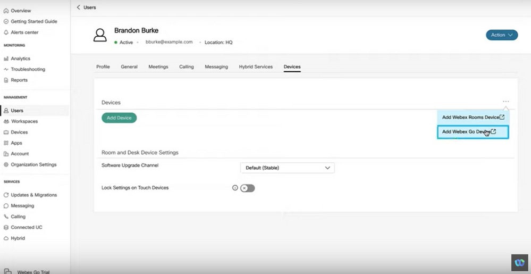Choose Add Webex Go Device menu item
531x274 pixels.
tap(473, 132)
